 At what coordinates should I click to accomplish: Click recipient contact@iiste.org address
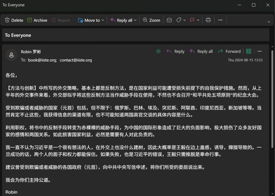pos(76,60)
